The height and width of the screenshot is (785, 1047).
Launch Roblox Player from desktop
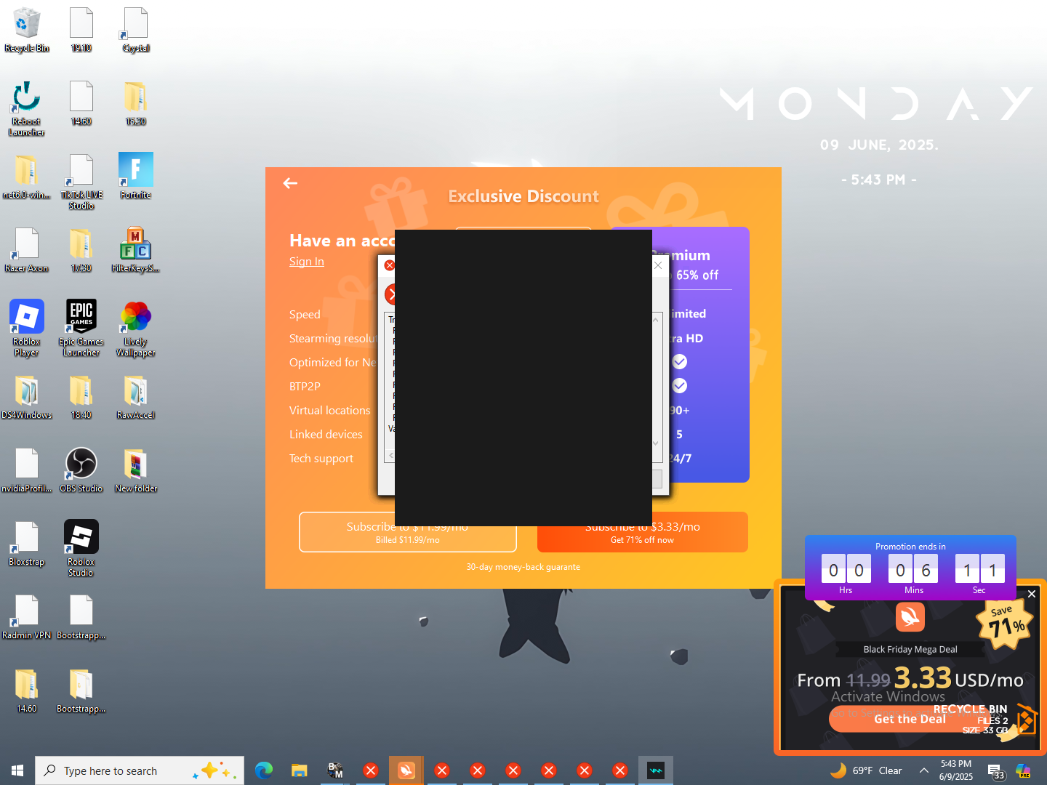(27, 329)
